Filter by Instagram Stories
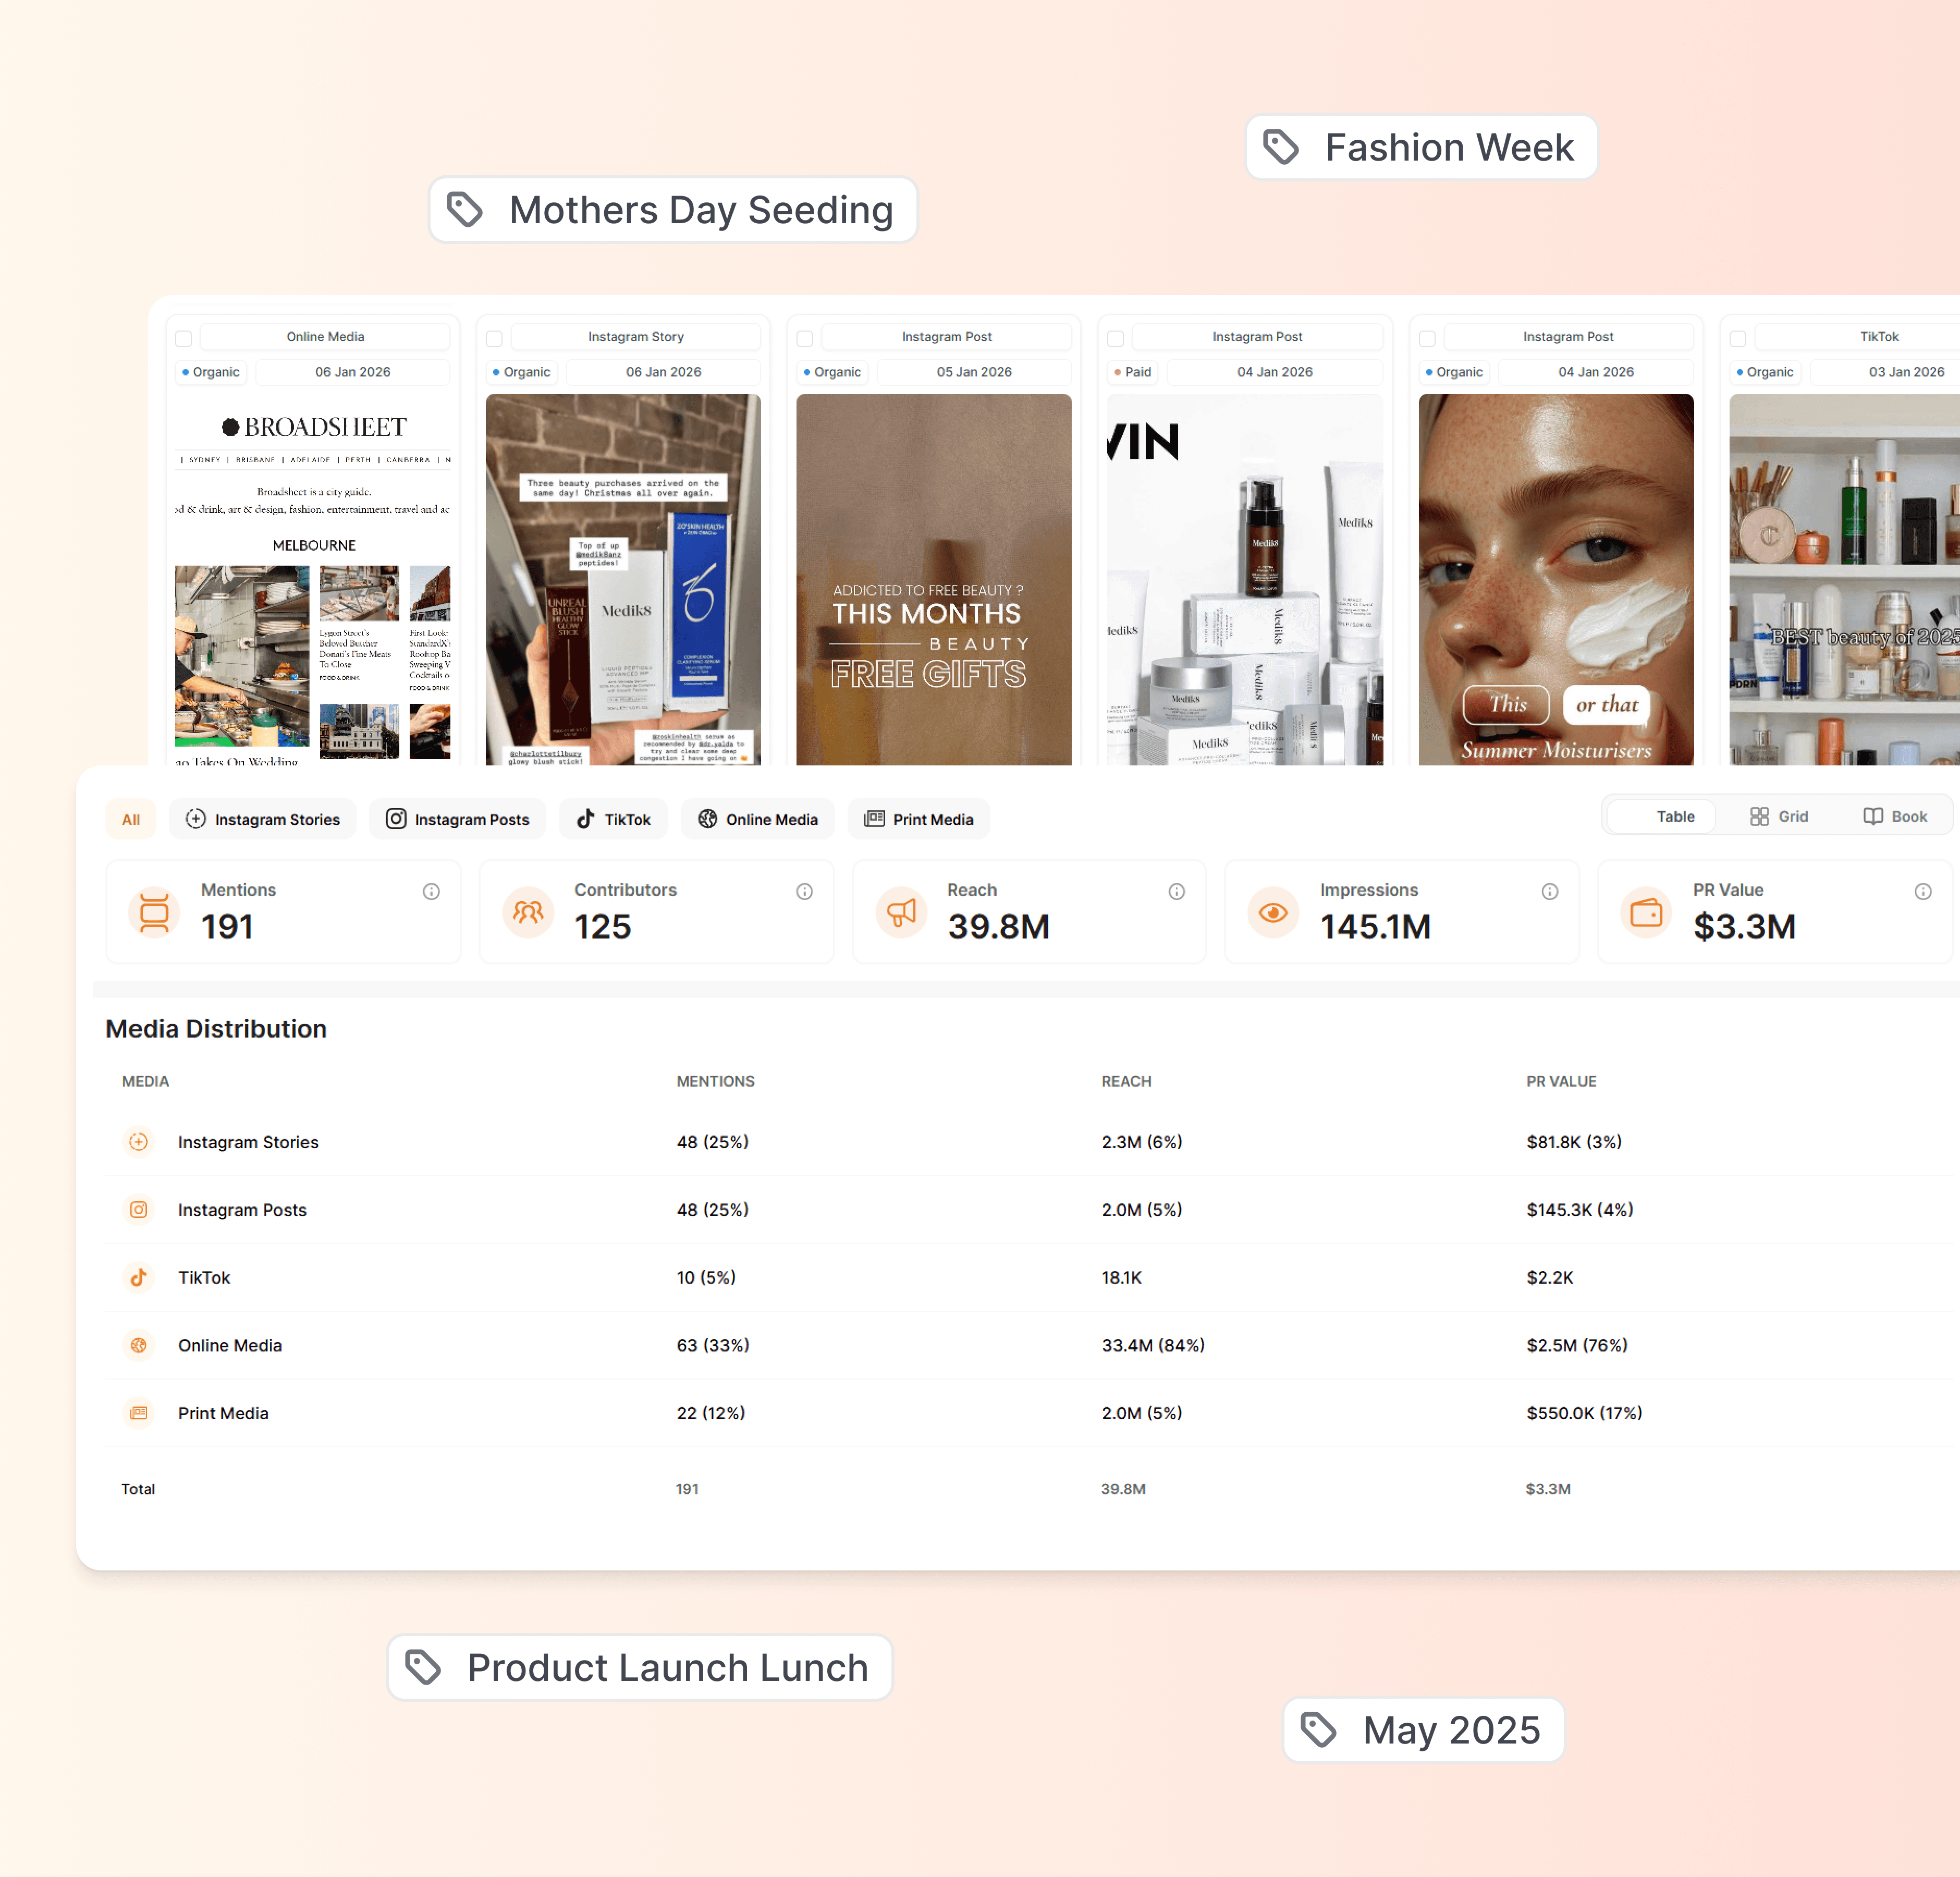Image resolution: width=1960 pixels, height=1877 pixels. 263,819
